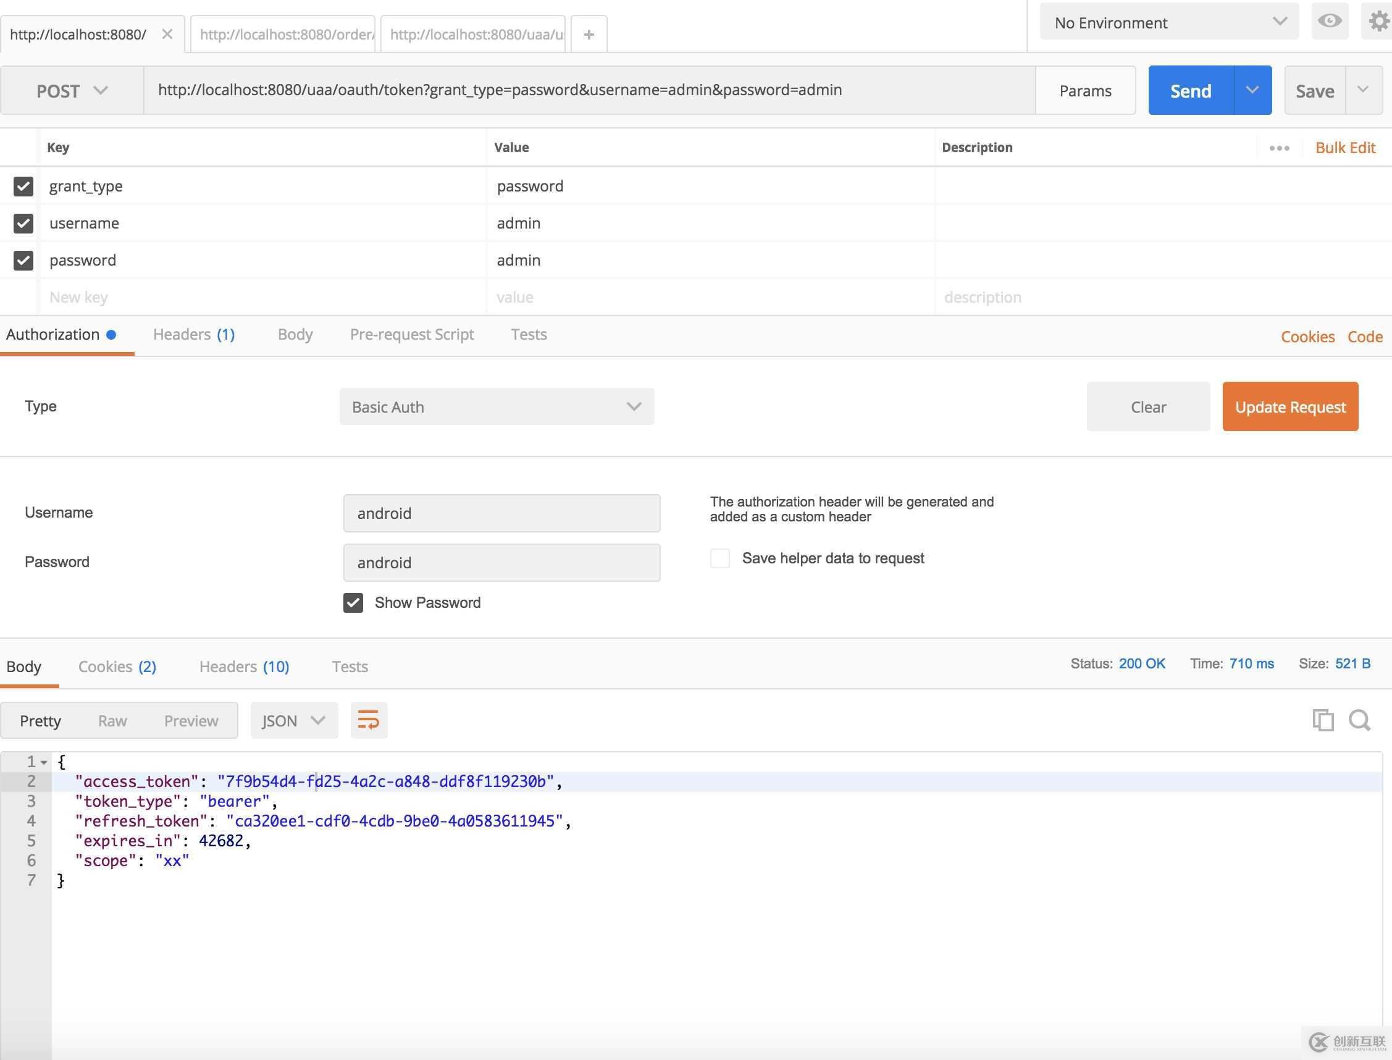
Task: Click the orange Update Request button
Action: pos(1290,407)
